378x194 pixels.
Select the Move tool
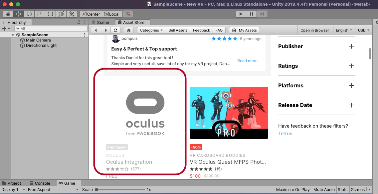(19, 14)
